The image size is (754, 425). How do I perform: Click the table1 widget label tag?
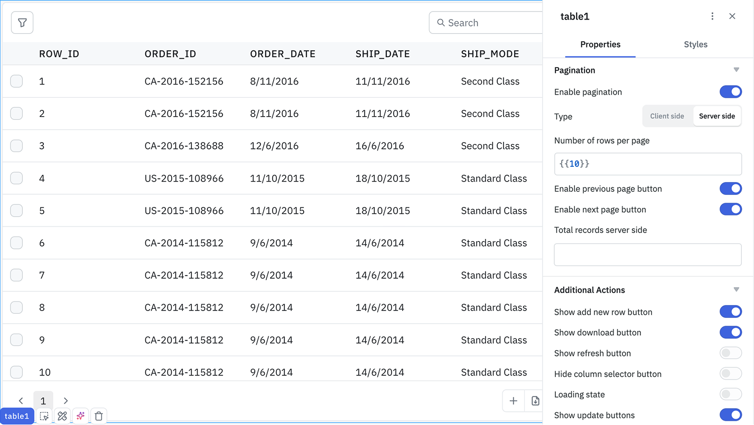click(x=17, y=416)
